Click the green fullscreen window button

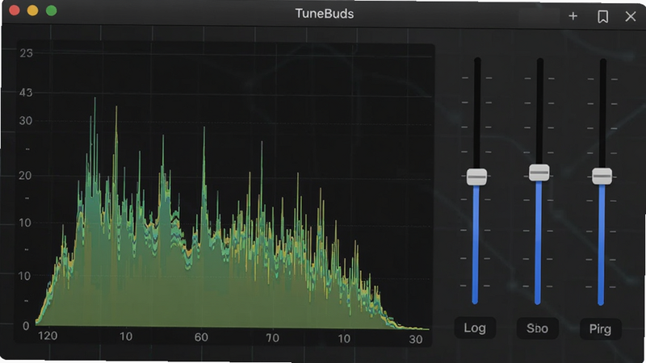[x=51, y=10]
